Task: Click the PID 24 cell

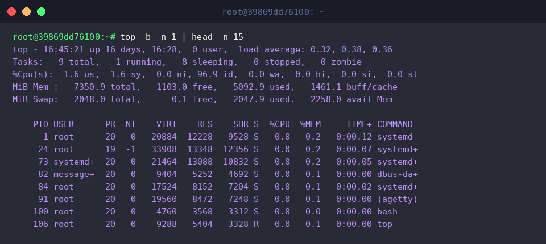Action: tap(44, 149)
